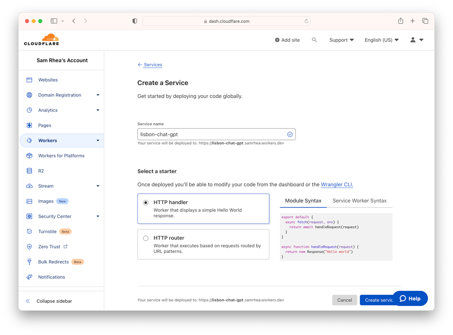Image resolution: width=453 pixels, height=335 pixels.
Task: Click the Service name input field
Action: (x=212, y=134)
